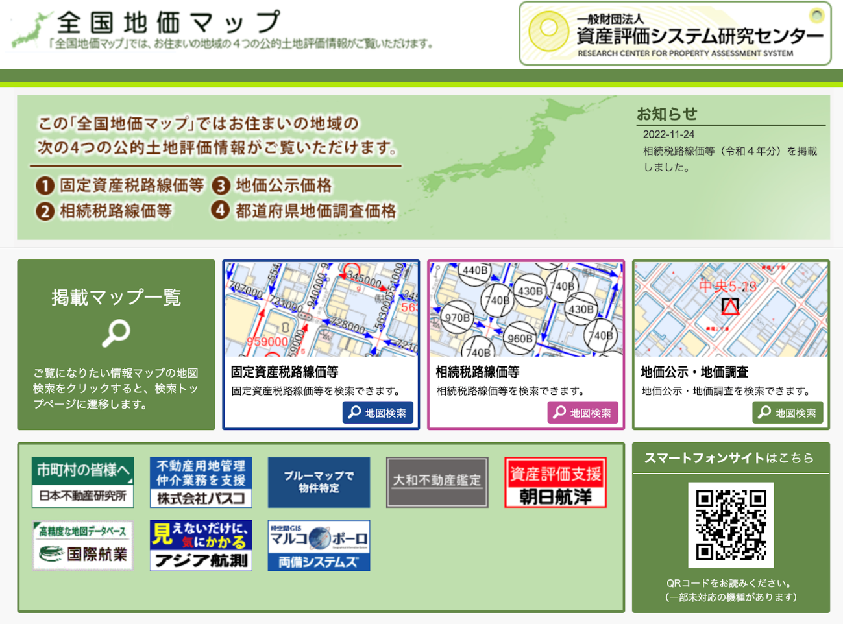
Task: Select the magnifying glass in 掲載マップ一覧 panel
Action: click(x=115, y=333)
